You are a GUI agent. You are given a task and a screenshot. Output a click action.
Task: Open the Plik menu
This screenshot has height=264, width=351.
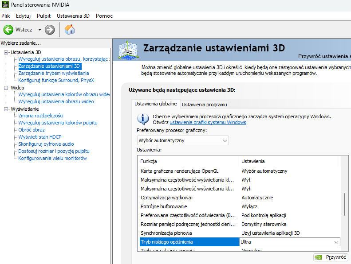coord(6,16)
